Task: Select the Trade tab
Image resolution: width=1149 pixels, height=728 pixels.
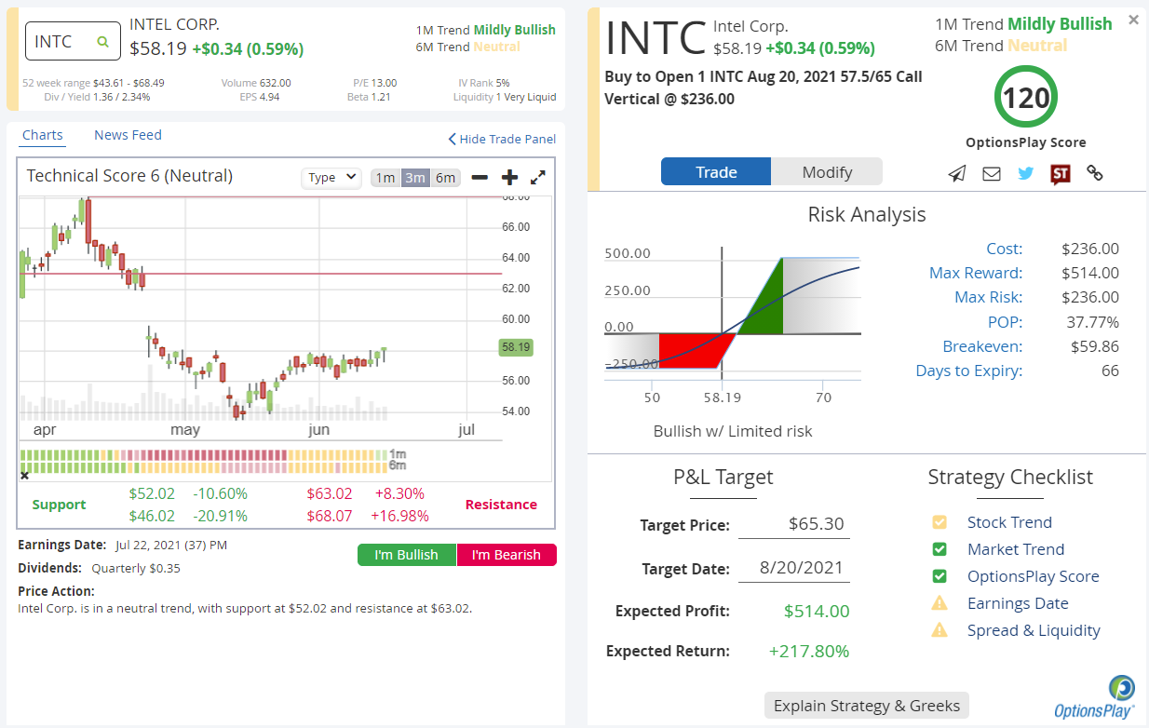Action: click(x=716, y=171)
